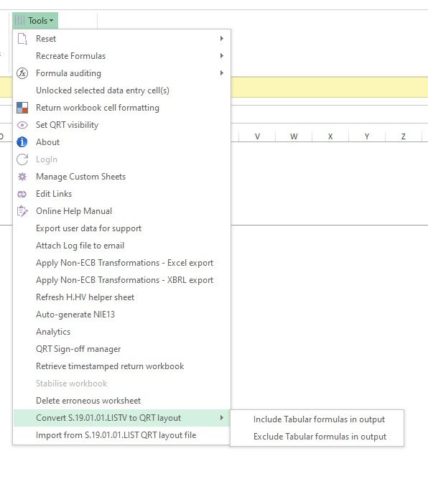The image size is (428, 479).
Task: Choose Auto-generate NIE13
Action: pyautogui.click(x=121, y=315)
